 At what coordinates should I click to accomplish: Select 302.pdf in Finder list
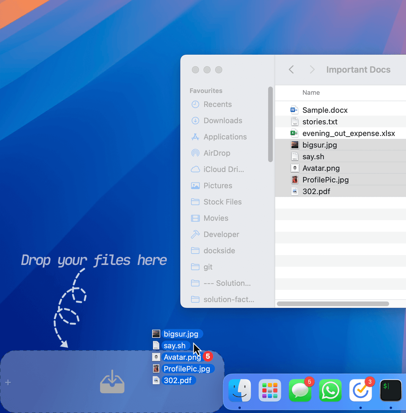pyautogui.click(x=340, y=191)
